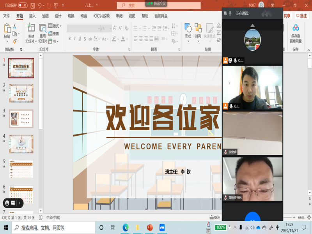Open PowerPoint from the Windows taskbar
312x234 pixels.
[x=149, y=227]
